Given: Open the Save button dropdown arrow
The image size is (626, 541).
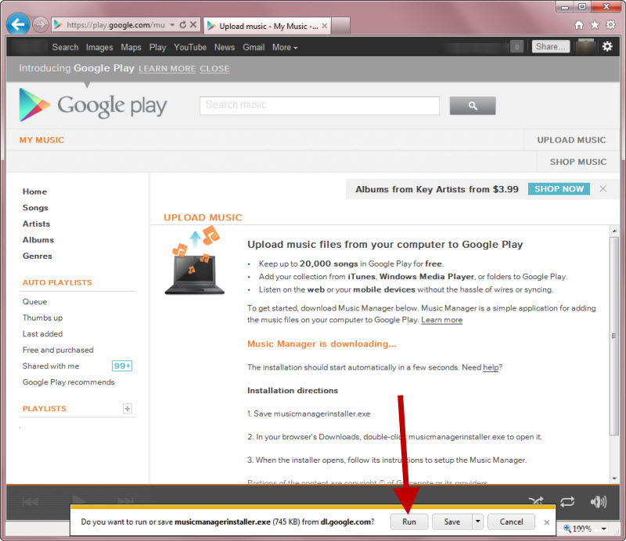Looking at the screenshot, I should coord(477,521).
